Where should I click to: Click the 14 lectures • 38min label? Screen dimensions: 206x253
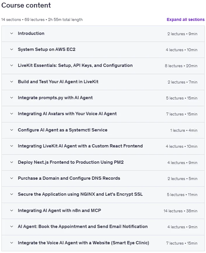point(180,211)
